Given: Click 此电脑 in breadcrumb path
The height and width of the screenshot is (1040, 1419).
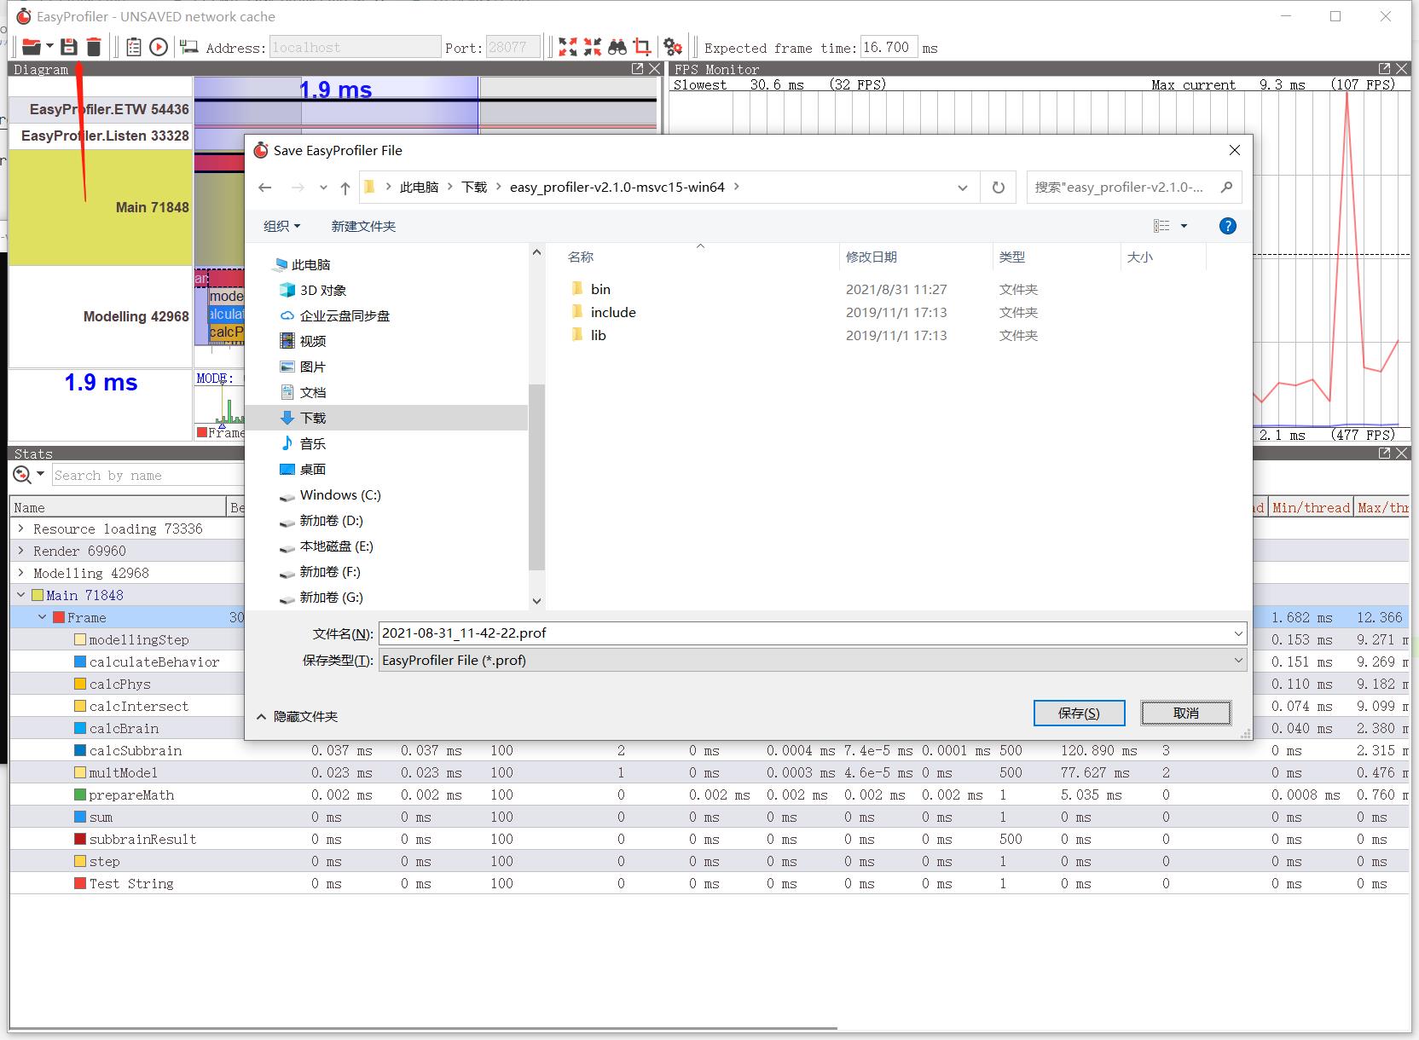Looking at the screenshot, I should (419, 188).
